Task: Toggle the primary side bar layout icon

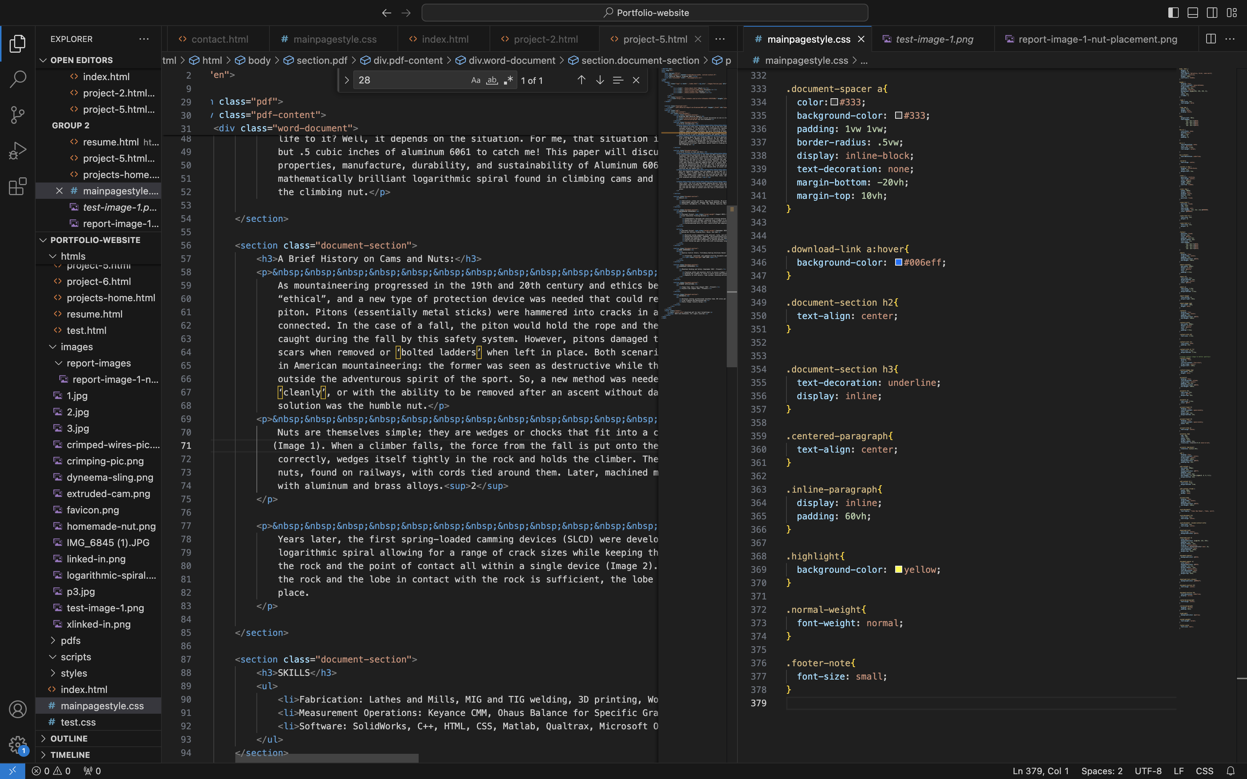Action: (x=1173, y=13)
